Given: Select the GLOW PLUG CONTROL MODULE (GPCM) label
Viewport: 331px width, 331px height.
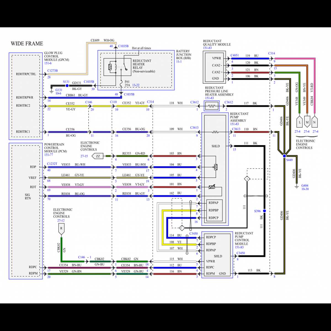Looking at the screenshot, I should (x=57, y=56).
